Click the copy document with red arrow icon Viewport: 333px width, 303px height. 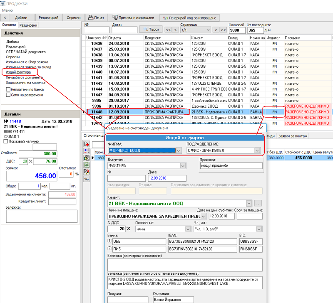87,172
